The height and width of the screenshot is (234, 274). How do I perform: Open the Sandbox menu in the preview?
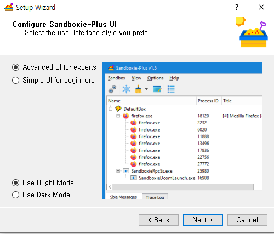click(117, 78)
